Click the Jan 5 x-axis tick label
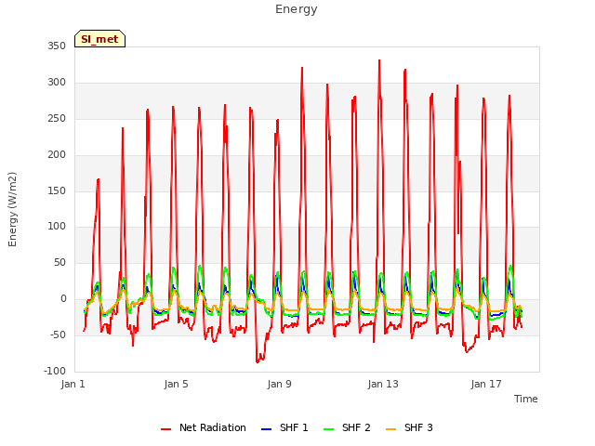Screen dimensions: 595x446 tap(176, 384)
